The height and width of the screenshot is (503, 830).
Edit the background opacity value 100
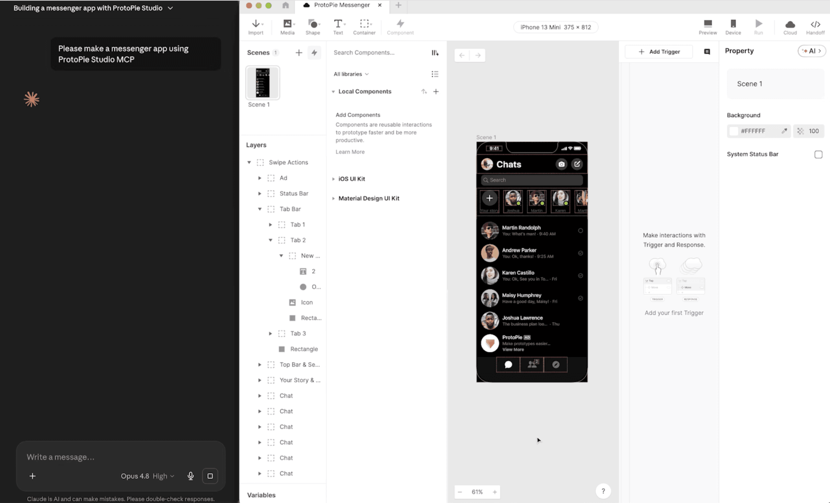(x=813, y=131)
